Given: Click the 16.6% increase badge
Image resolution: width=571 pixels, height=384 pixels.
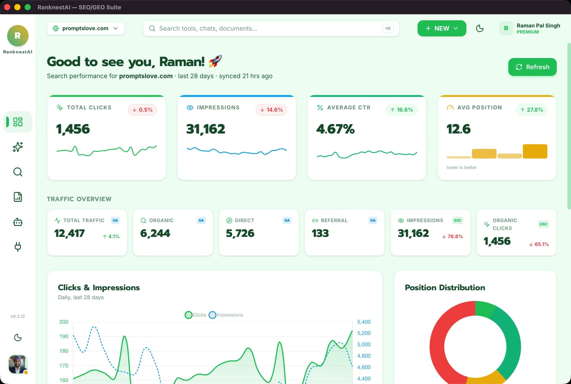Looking at the screenshot, I should [401, 110].
